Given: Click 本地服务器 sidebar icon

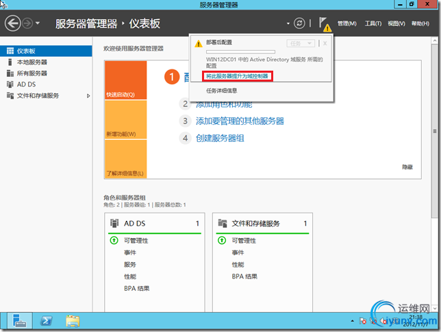Looking at the screenshot, I should 10,62.
